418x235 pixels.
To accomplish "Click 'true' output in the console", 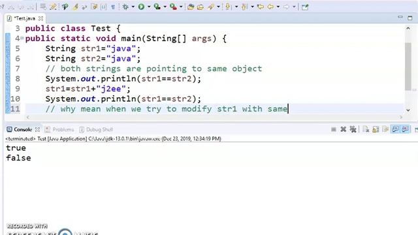I will point(16,148).
